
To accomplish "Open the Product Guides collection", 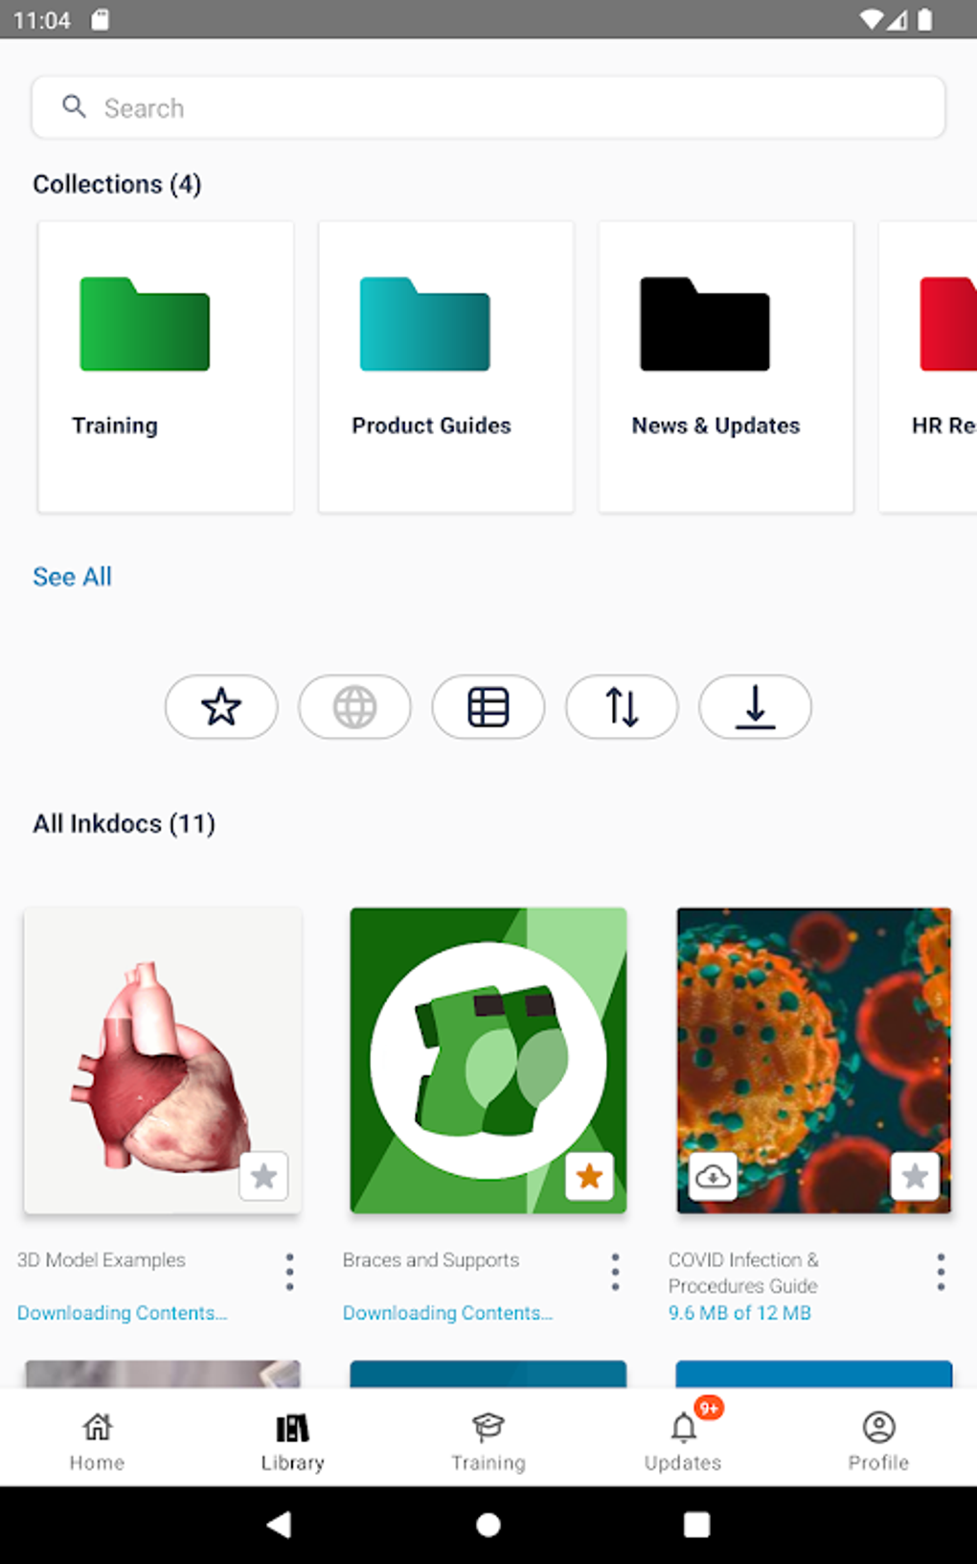I will click(x=445, y=366).
